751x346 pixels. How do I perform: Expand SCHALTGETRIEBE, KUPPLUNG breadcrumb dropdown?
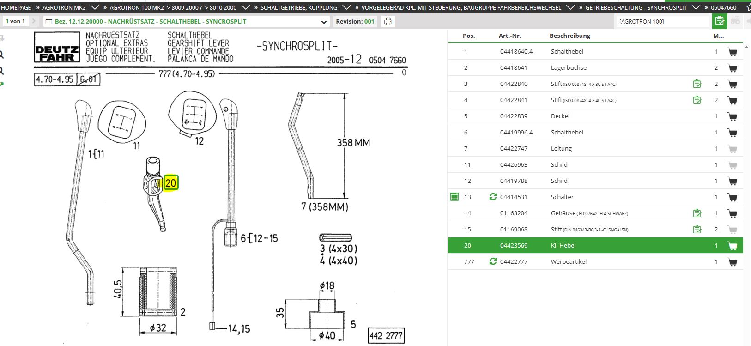[346, 7]
